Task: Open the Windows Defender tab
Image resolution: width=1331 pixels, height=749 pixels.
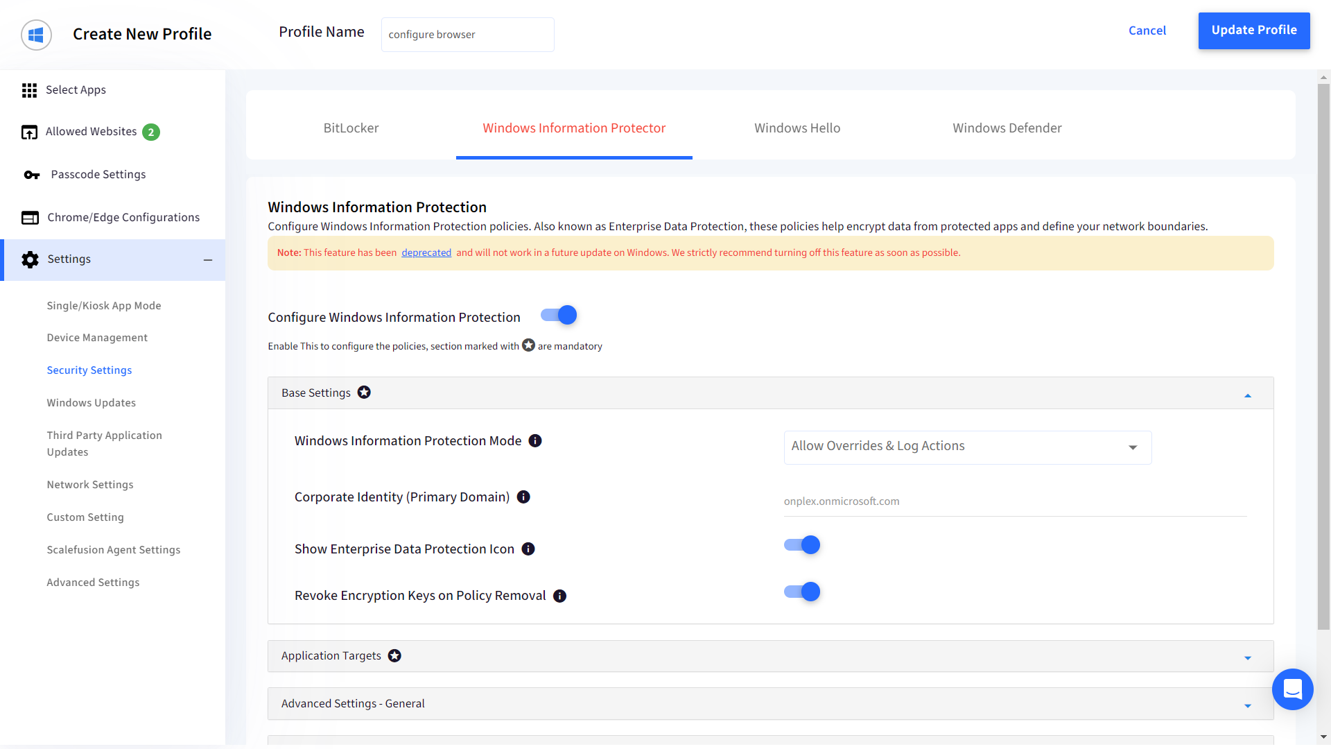Action: [1007, 128]
